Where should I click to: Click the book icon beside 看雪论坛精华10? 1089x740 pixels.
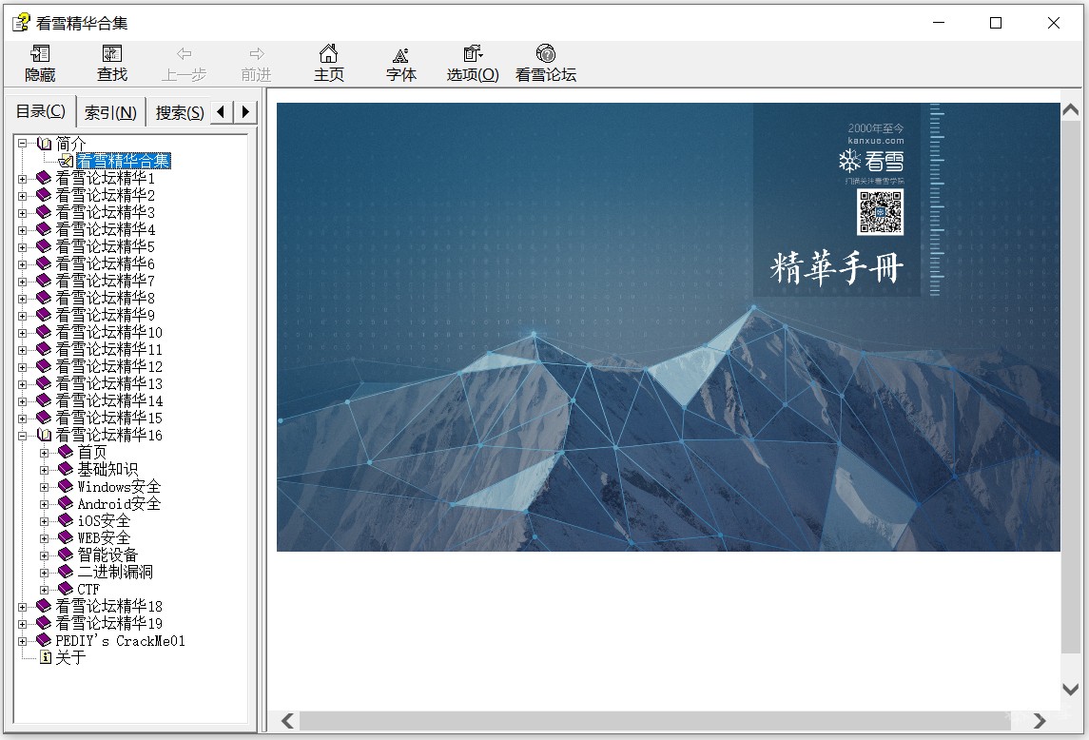44,332
